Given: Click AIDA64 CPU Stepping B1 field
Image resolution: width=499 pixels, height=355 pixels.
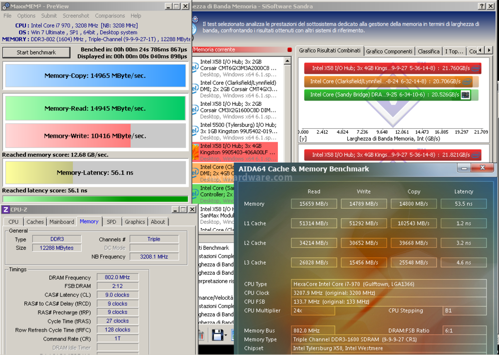Looking at the screenshot, I should pos(465,311).
